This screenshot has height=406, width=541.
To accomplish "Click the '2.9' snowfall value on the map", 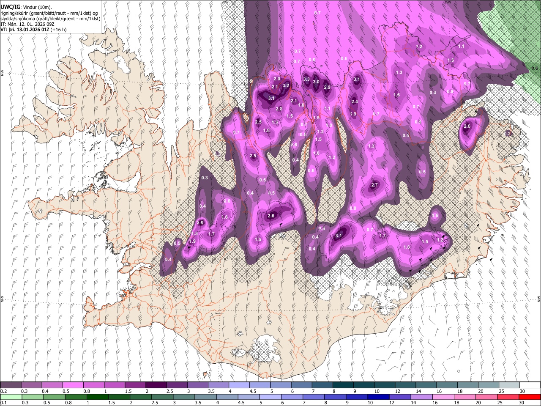I will [x=327, y=87].
